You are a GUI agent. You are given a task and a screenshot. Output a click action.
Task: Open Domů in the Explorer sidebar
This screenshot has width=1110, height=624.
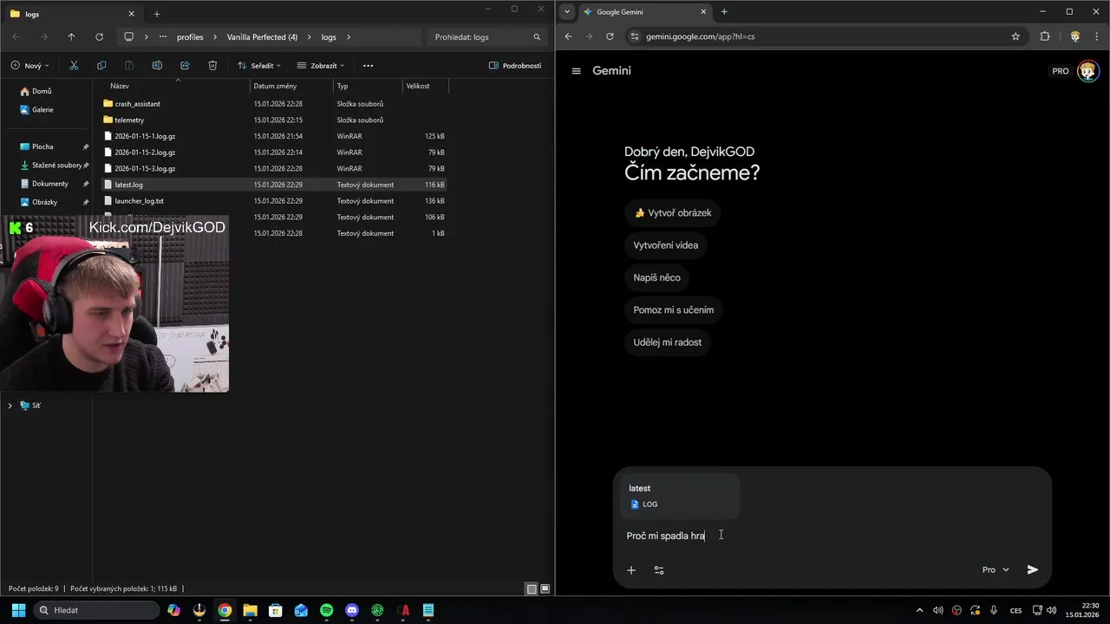click(42, 91)
